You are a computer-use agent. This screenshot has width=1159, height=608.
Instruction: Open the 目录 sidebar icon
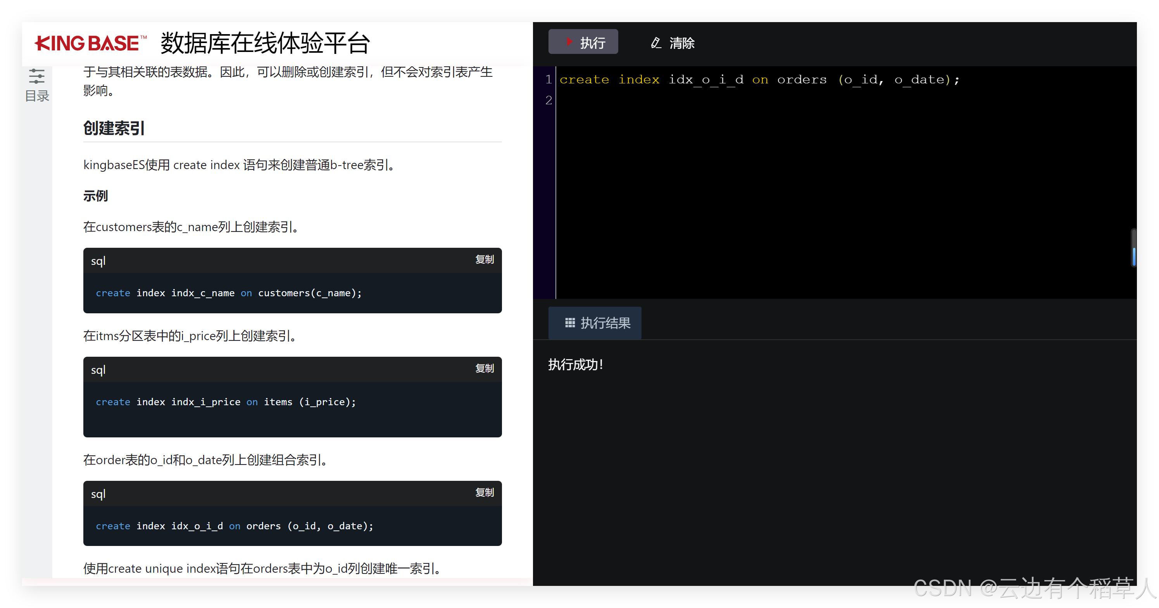(37, 85)
